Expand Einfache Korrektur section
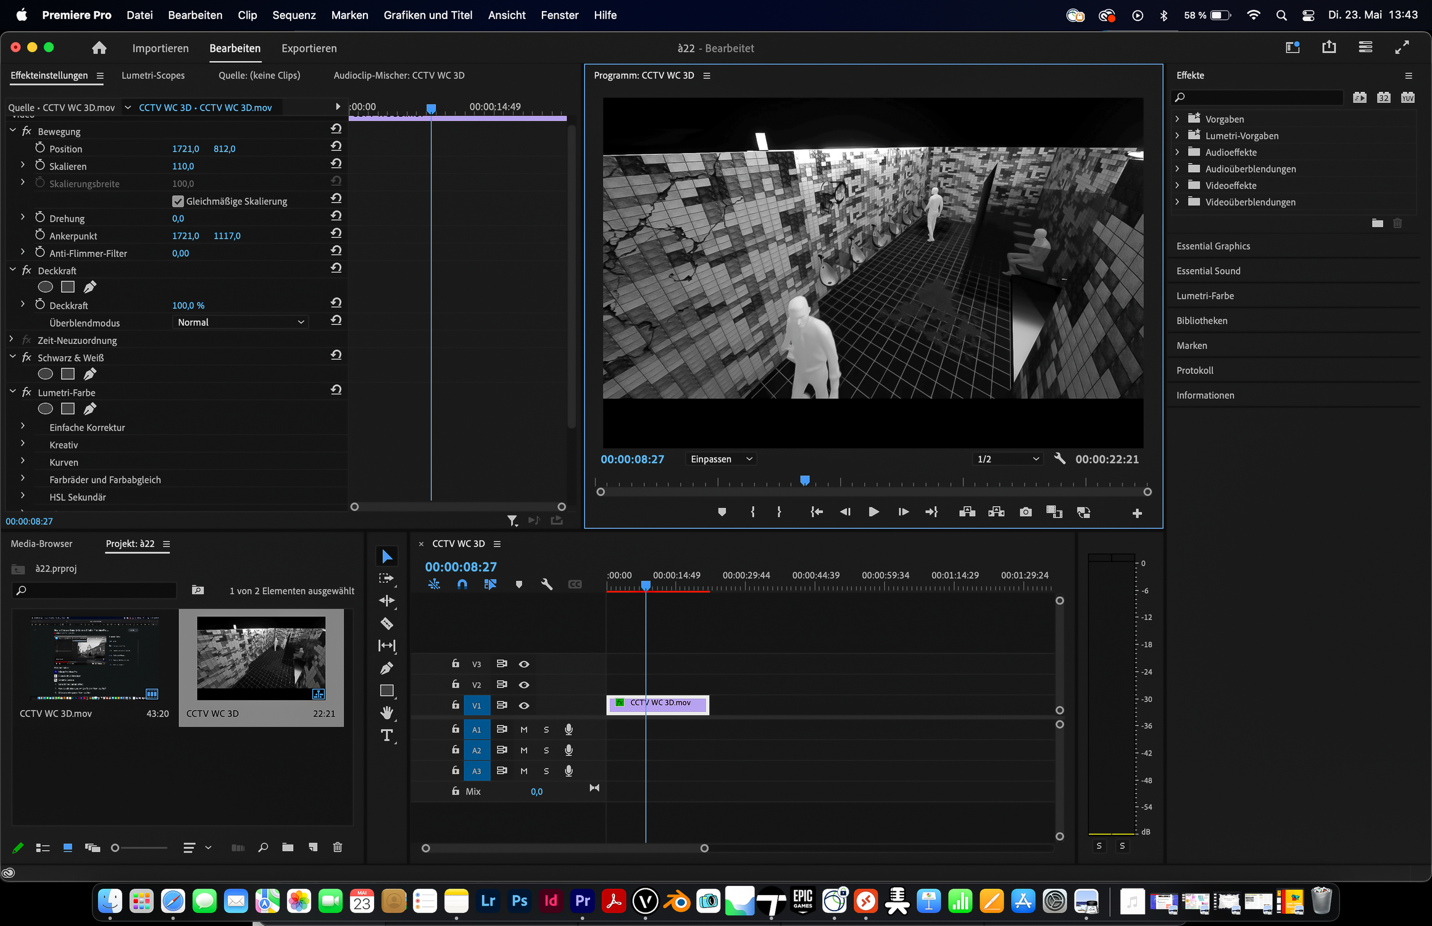The height and width of the screenshot is (926, 1432). [x=23, y=427]
